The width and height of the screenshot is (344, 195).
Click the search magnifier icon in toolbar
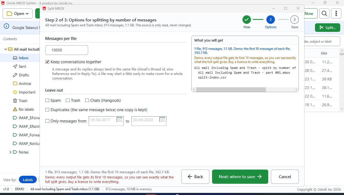(x=324, y=13)
